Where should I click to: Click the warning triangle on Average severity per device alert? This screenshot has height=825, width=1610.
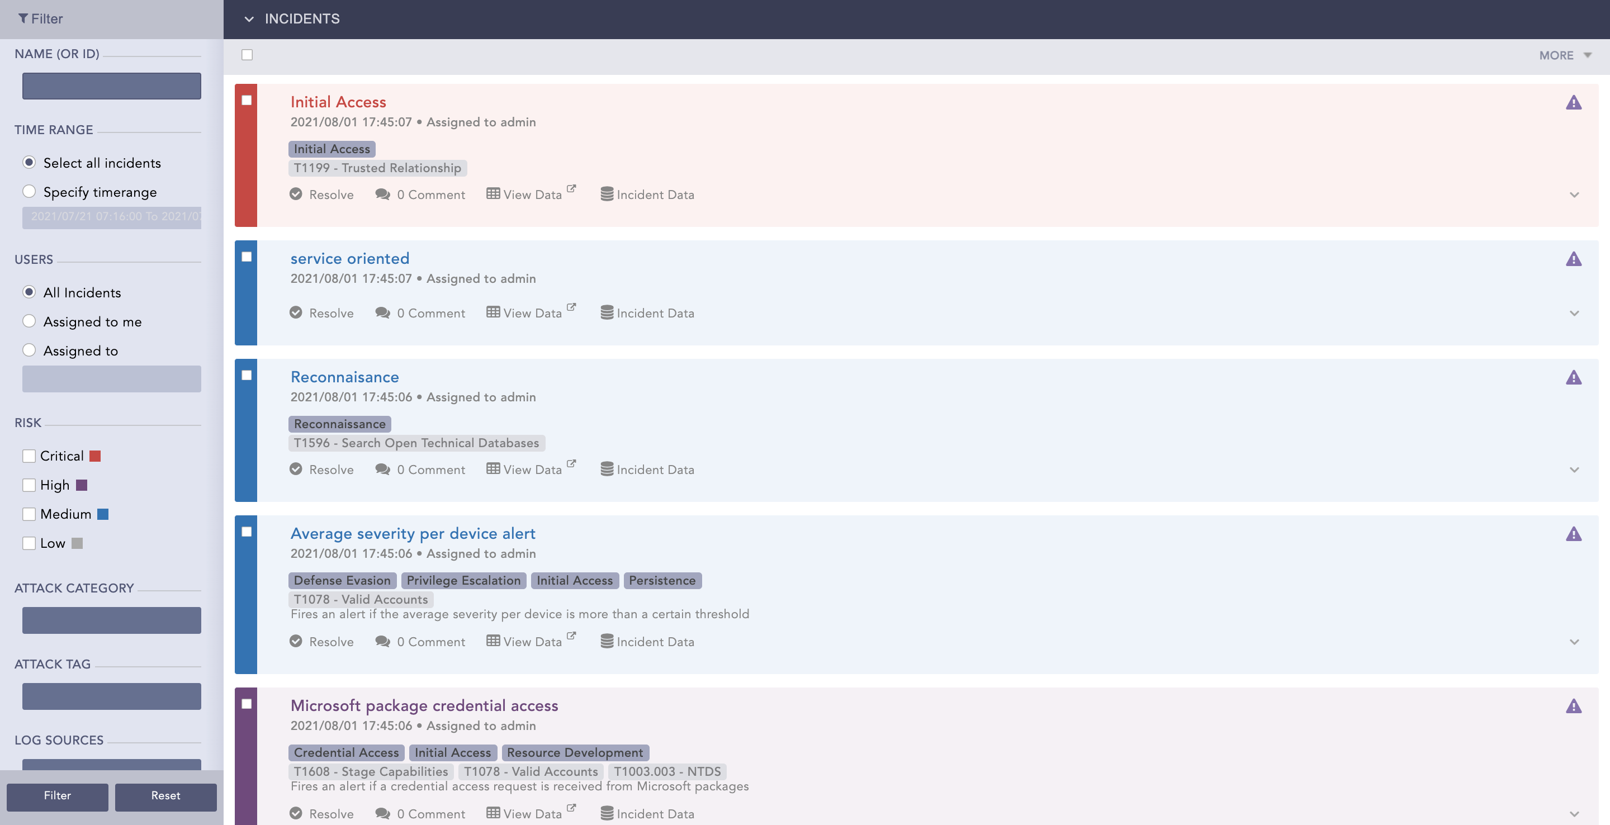(x=1574, y=533)
